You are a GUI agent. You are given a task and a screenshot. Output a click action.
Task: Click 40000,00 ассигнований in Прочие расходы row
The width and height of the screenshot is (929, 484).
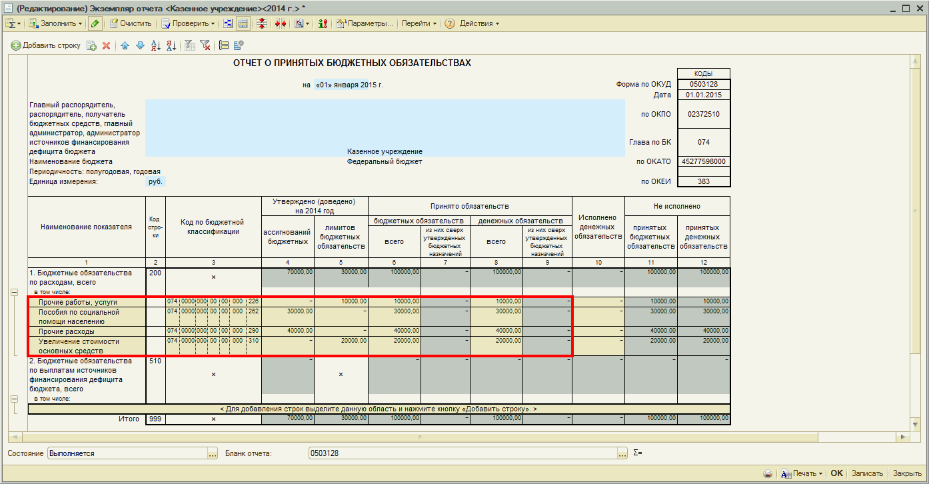(287, 331)
